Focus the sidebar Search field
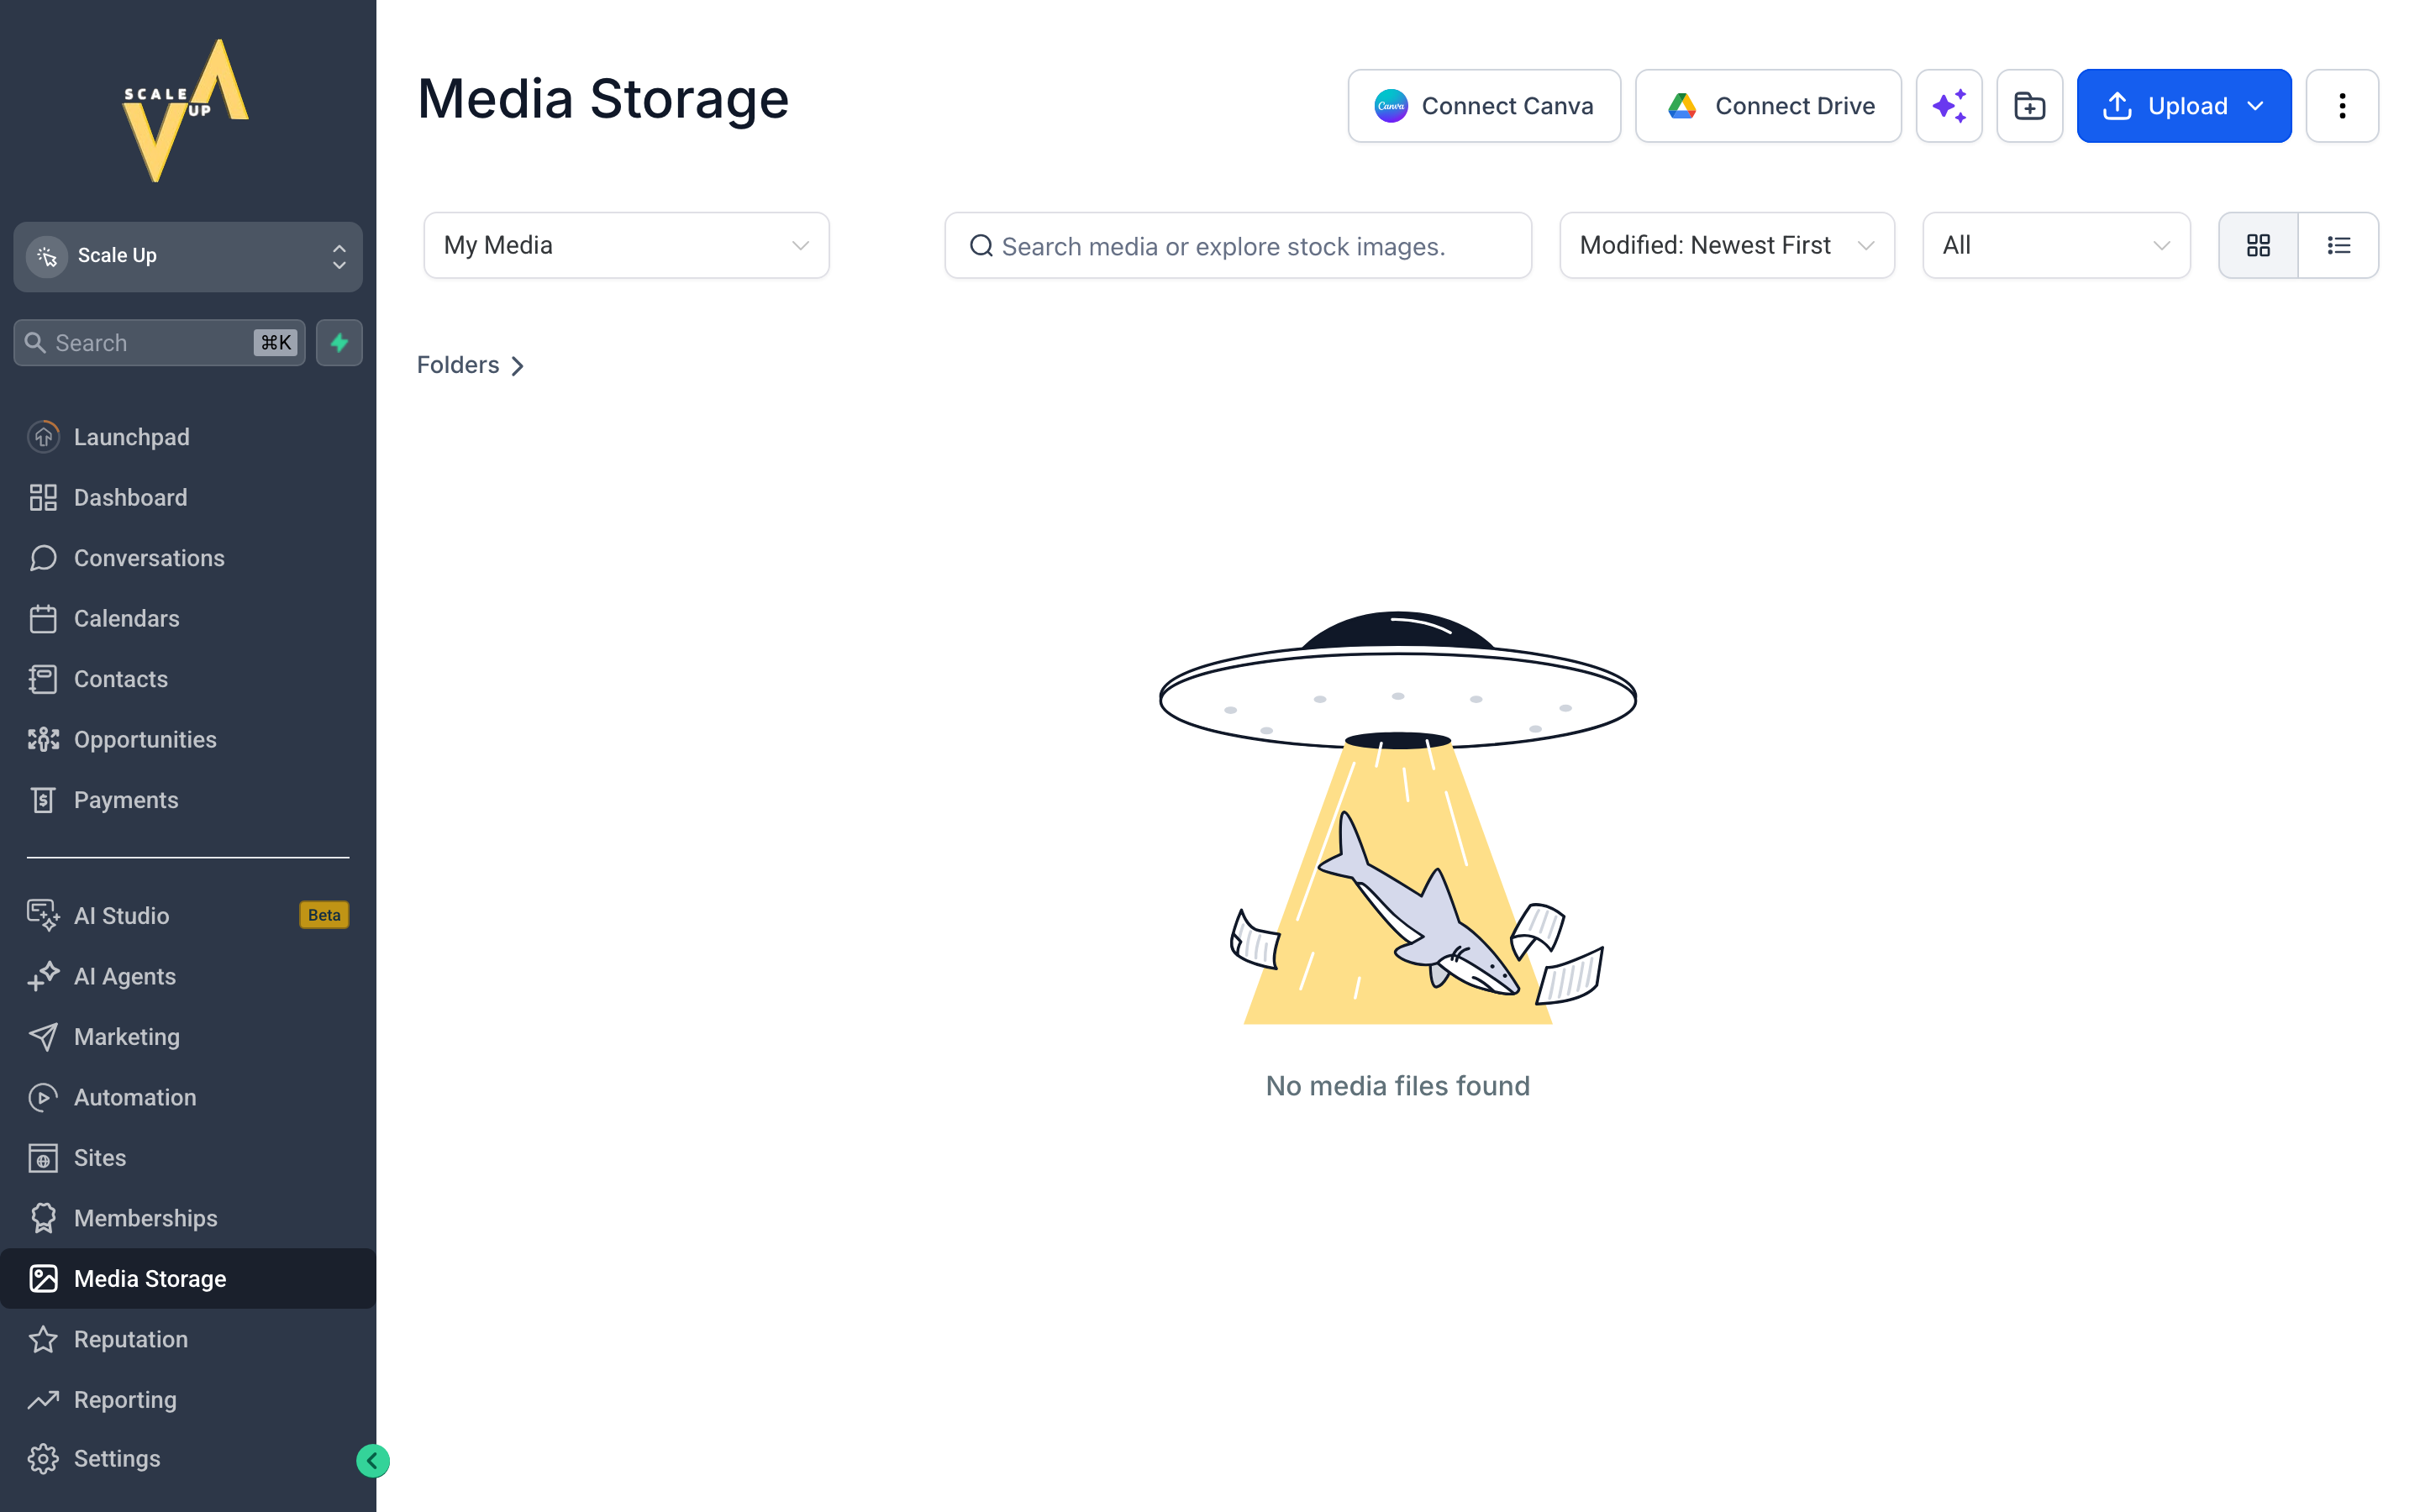This screenshot has height=1512, width=2420. tap(159, 343)
